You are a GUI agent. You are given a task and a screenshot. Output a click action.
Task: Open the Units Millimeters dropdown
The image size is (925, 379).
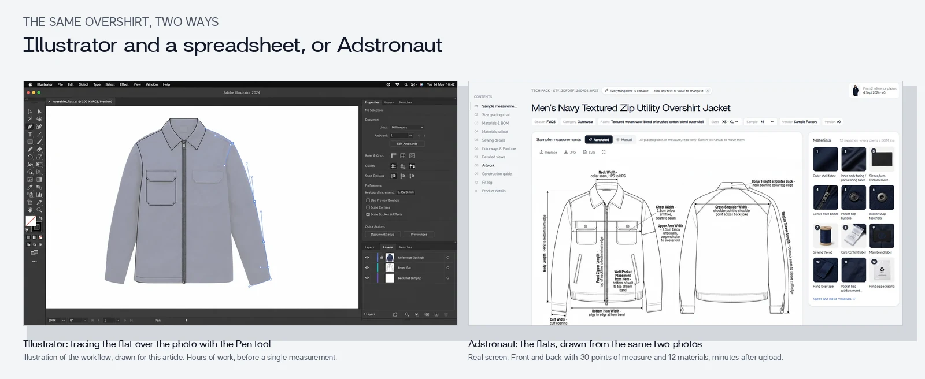408,127
